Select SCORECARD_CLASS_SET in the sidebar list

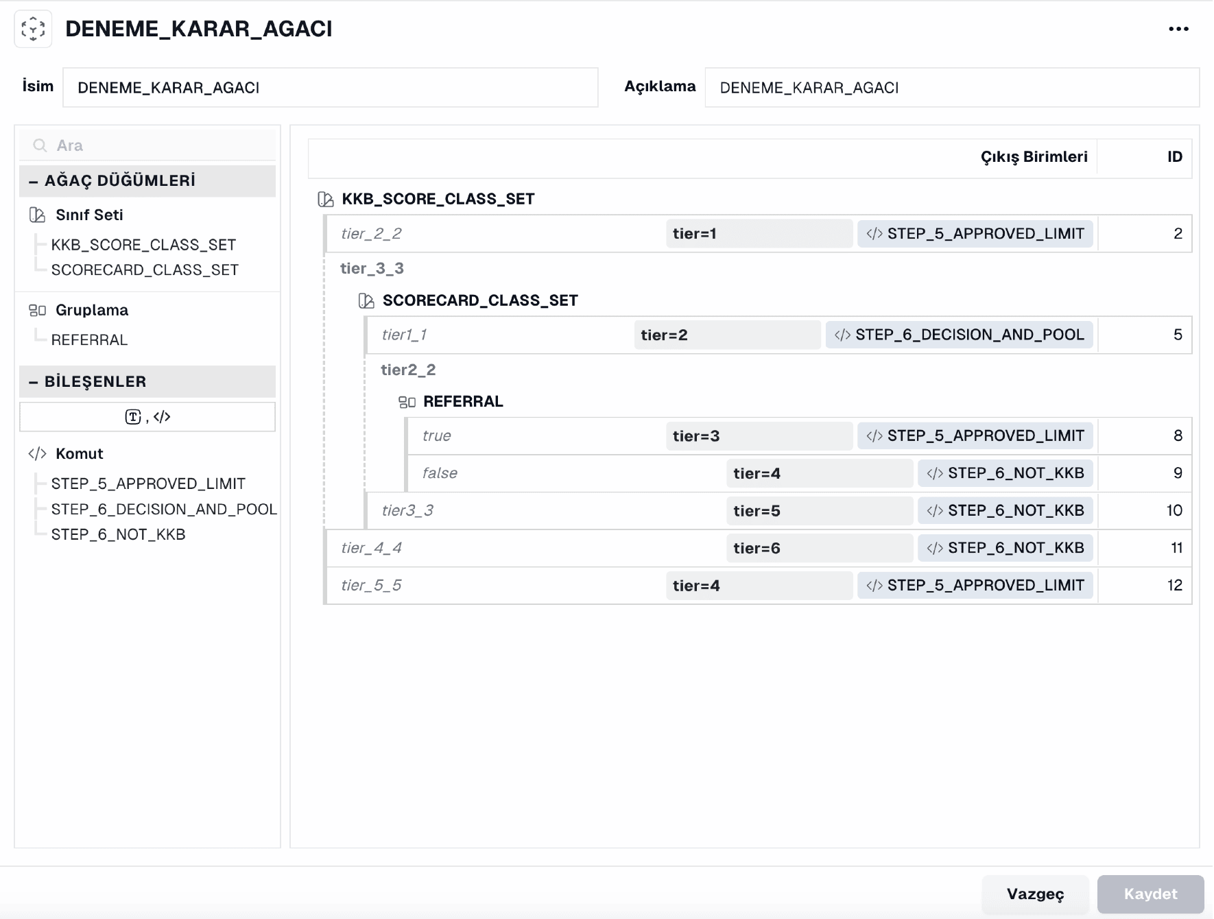pos(145,270)
